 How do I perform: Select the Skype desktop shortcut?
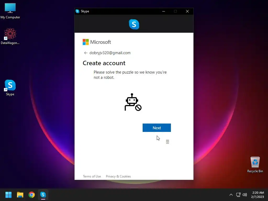pyautogui.click(x=10, y=88)
